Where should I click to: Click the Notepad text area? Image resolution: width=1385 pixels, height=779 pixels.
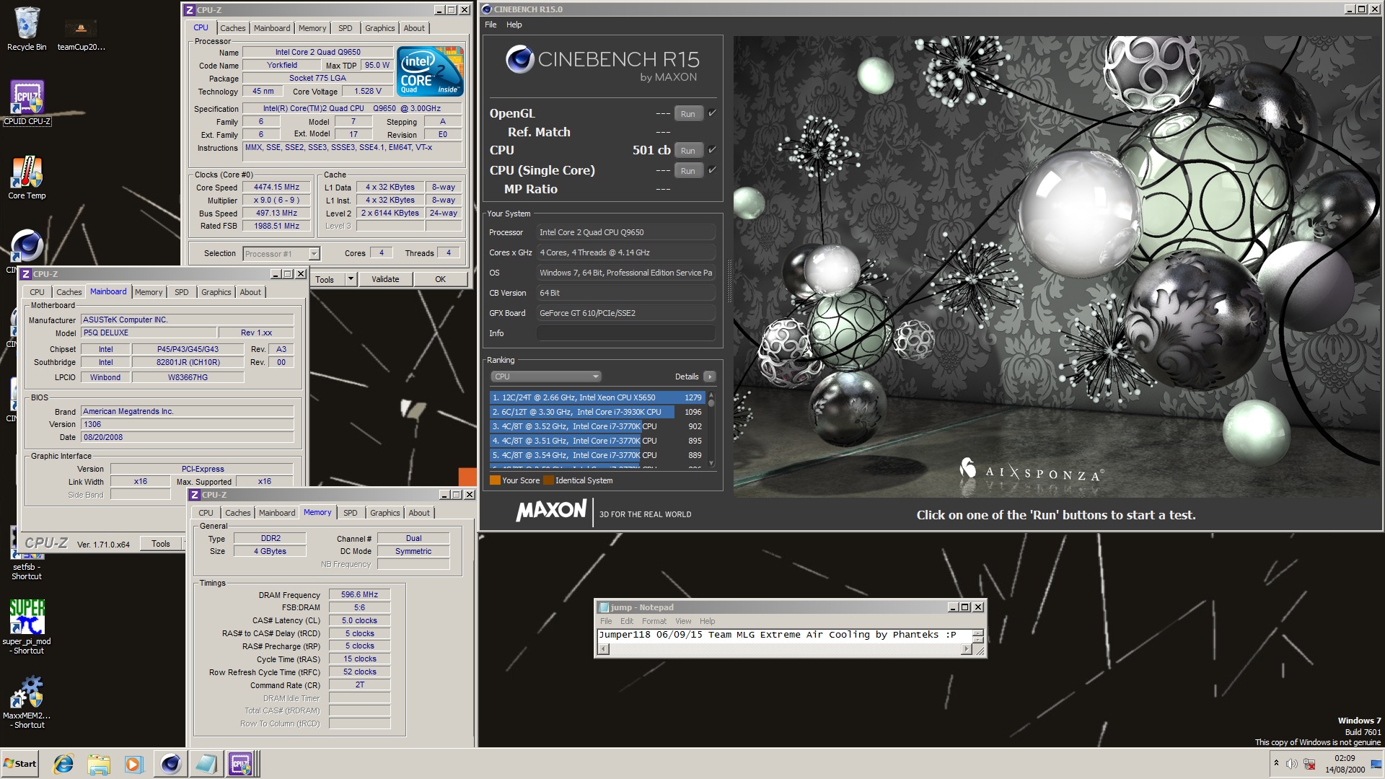coord(784,635)
